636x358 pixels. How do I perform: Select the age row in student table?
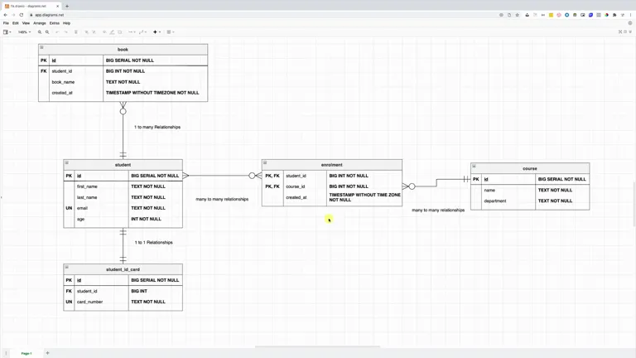point(123,219)
